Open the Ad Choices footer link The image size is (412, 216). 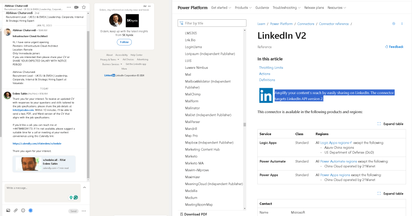pos(128,60)
